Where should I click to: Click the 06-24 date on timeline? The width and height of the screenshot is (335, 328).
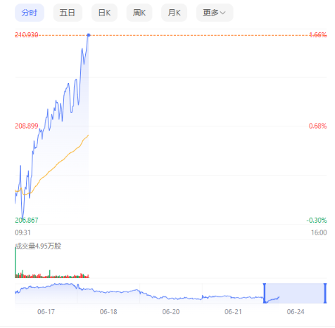click(296, 312)
